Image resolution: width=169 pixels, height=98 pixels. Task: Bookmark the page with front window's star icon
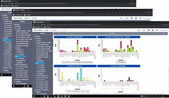162,25
